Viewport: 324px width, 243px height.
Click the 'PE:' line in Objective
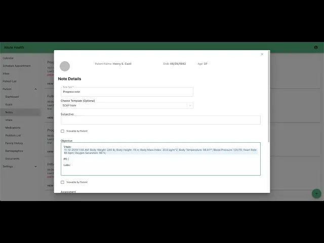point(65,159)
